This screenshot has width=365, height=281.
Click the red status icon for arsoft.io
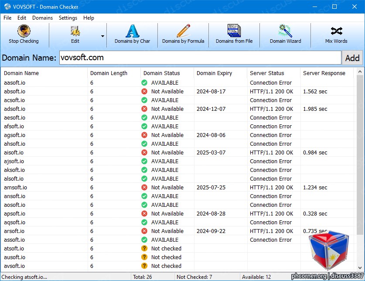[144, 231]
